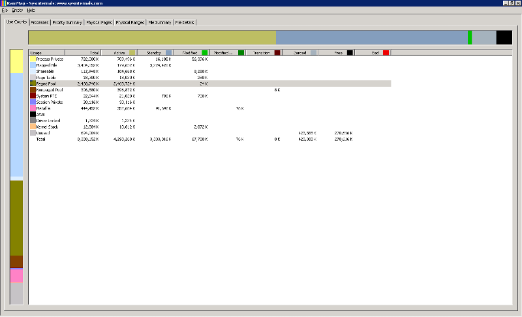This screenshot has height=317, width=522.
Task: Click the gray Zeroed segment of top bar
Action: click(x=484, y=37)
